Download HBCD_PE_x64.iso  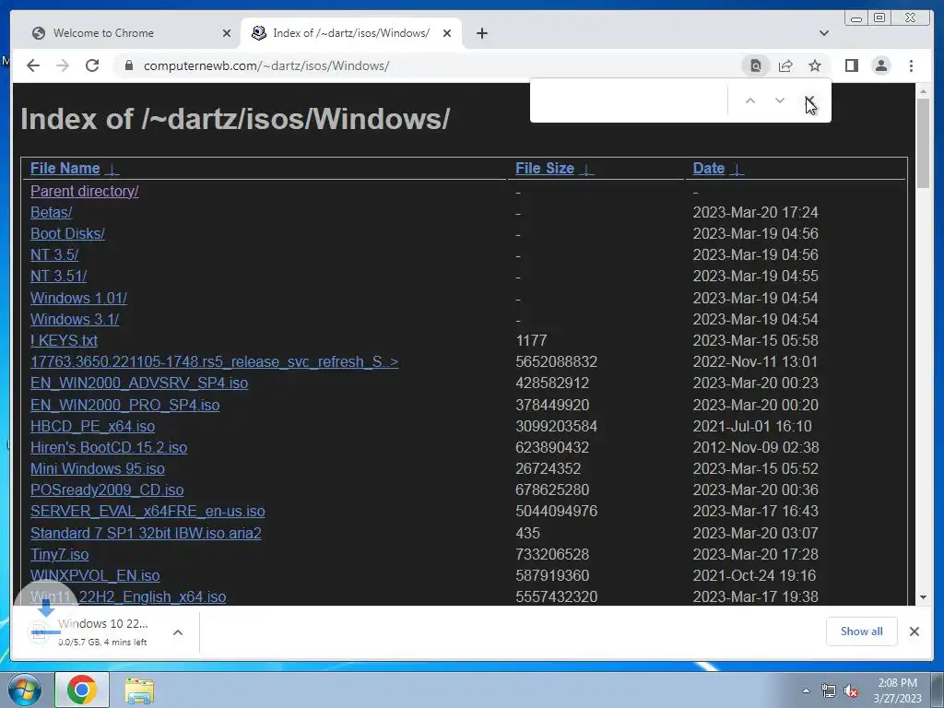(93, 426)
